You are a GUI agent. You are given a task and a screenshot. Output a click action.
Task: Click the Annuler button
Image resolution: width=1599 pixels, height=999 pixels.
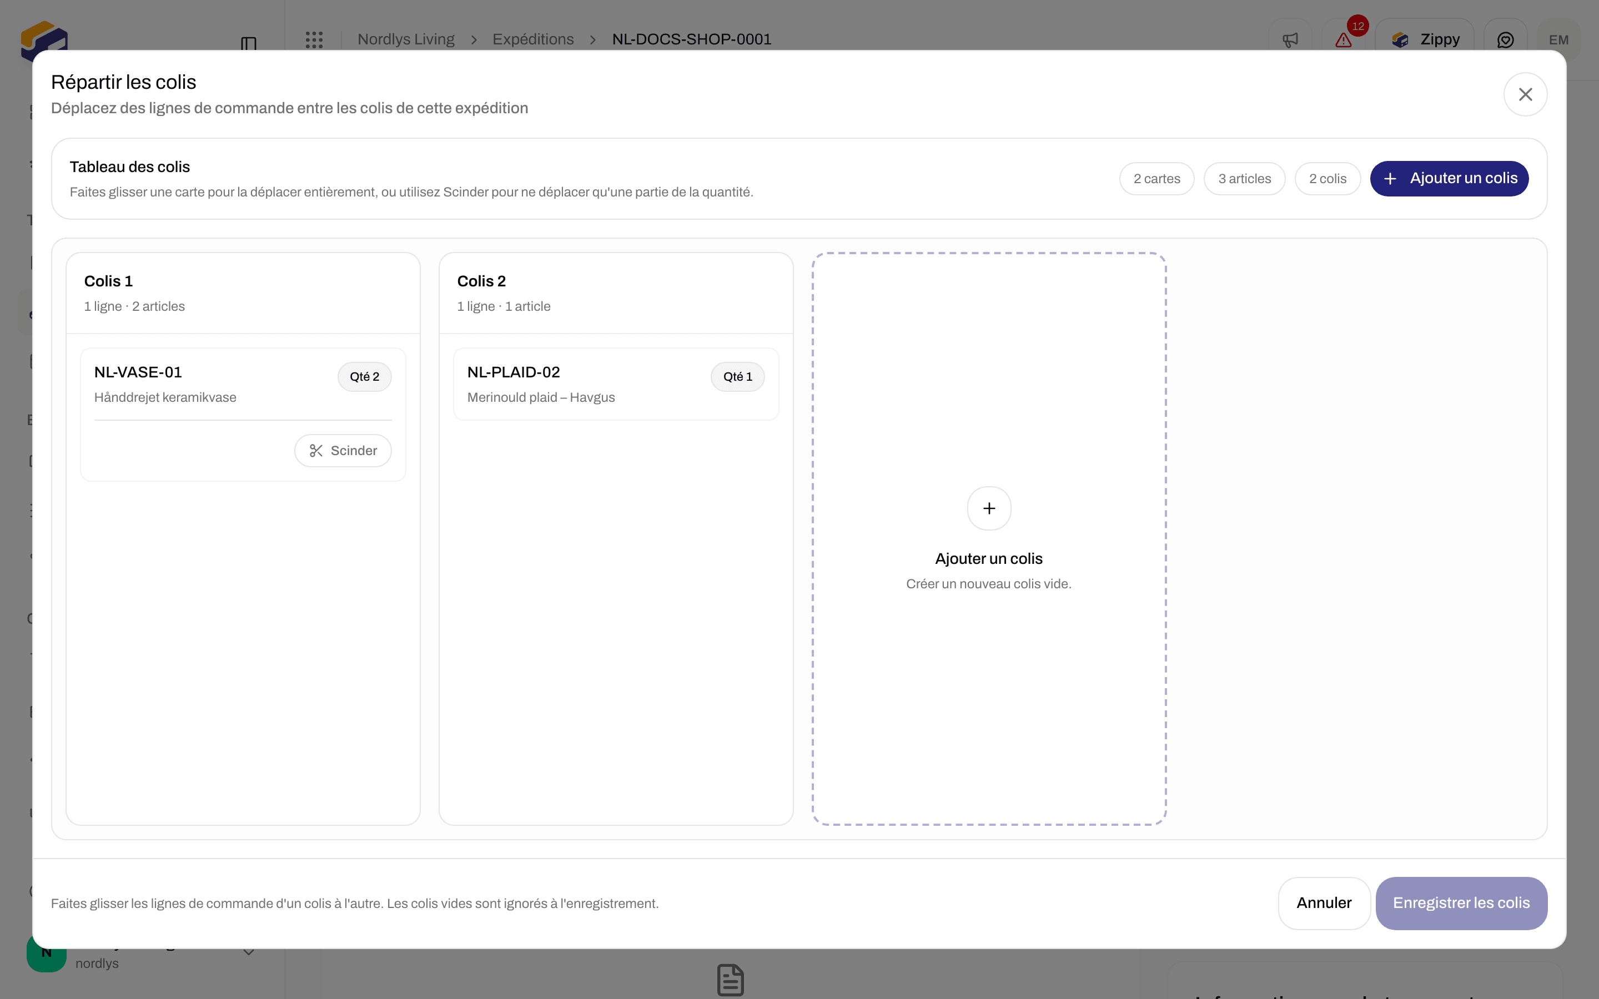click(1324, 903)
